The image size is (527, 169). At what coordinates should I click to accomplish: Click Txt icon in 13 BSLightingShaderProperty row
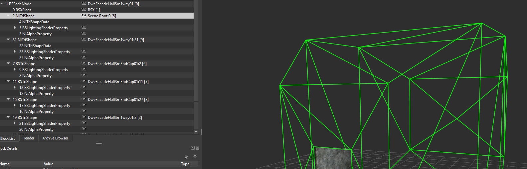[x=84, y=87]
